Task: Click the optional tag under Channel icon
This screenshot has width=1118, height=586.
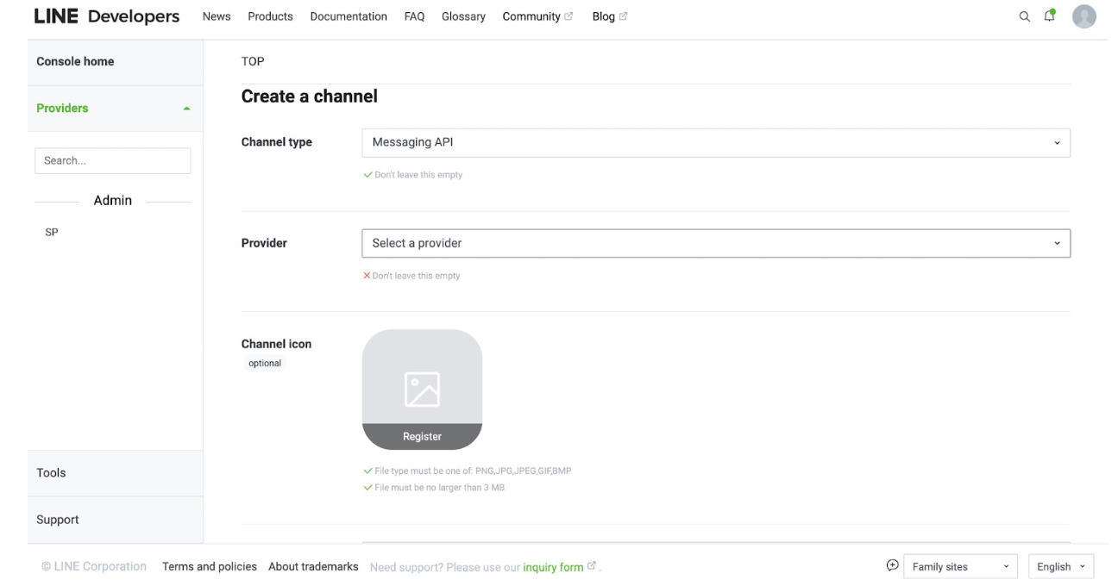Action: (x=265, y=364)
